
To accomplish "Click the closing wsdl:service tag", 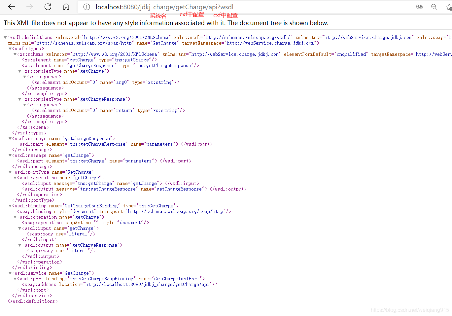I will [x=32, y=296].
